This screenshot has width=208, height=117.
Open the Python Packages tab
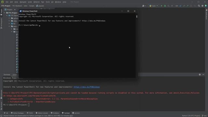(17, 113)
